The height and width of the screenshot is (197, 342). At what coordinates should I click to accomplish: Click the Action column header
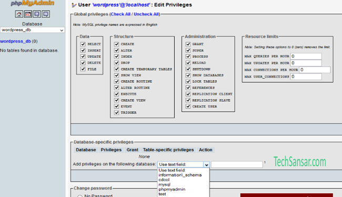click(205, 150)
